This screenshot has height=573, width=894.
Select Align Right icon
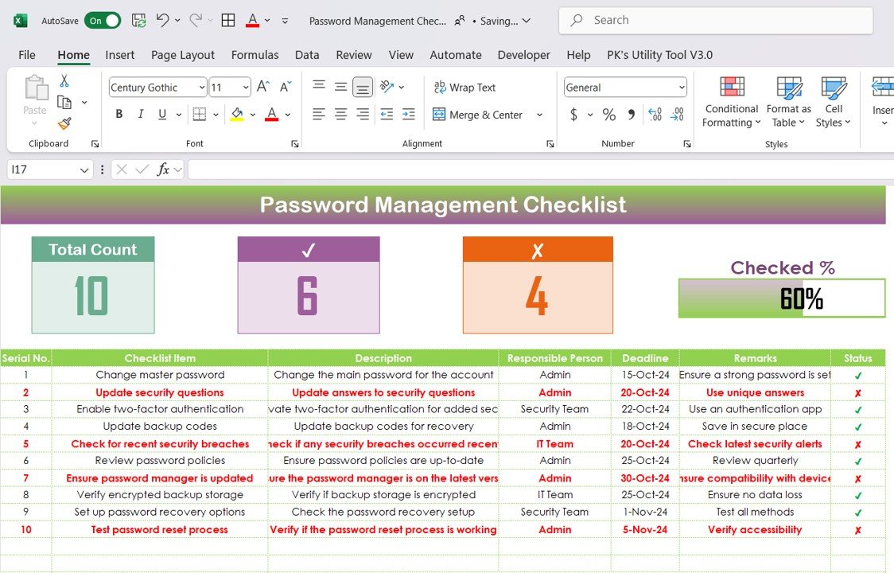pyautogui.click(x=363, y=114)
